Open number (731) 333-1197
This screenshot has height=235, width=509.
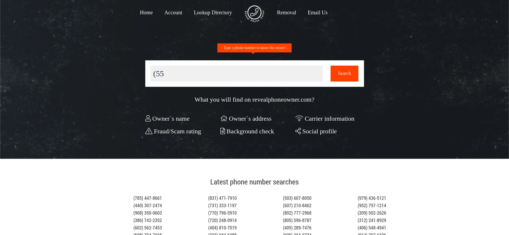click(222, 206)
